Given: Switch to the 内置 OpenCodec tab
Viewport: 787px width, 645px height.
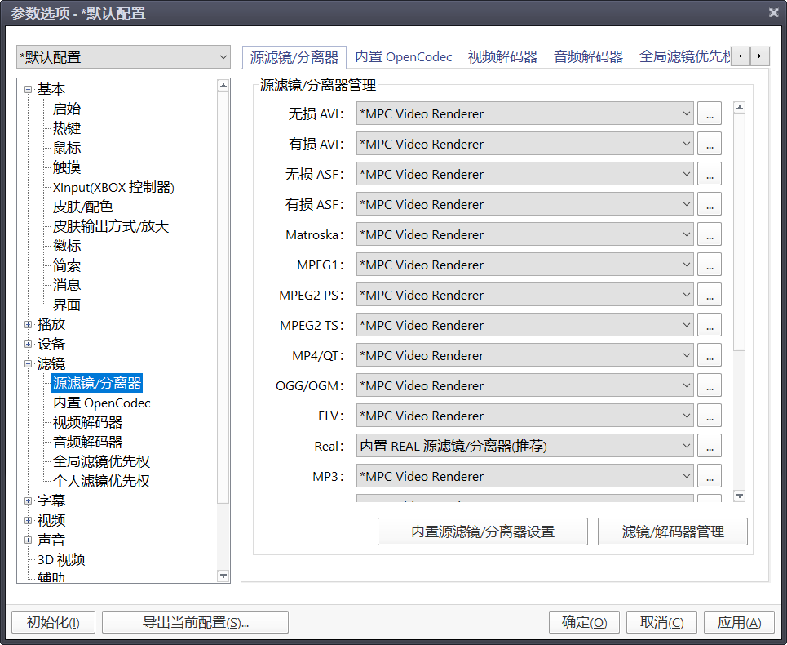Looking at the screenshot, I should 404,57.
